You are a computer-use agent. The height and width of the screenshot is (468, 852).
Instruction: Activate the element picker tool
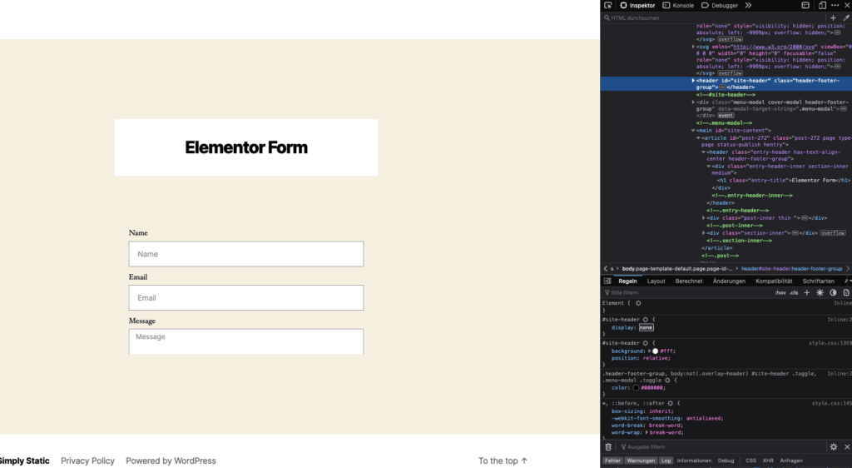[608, 6]
